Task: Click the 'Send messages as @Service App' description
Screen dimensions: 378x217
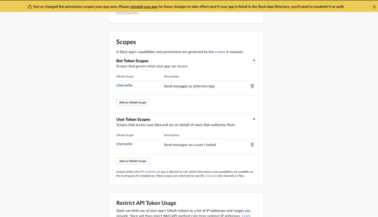Action: click(189, 86)
